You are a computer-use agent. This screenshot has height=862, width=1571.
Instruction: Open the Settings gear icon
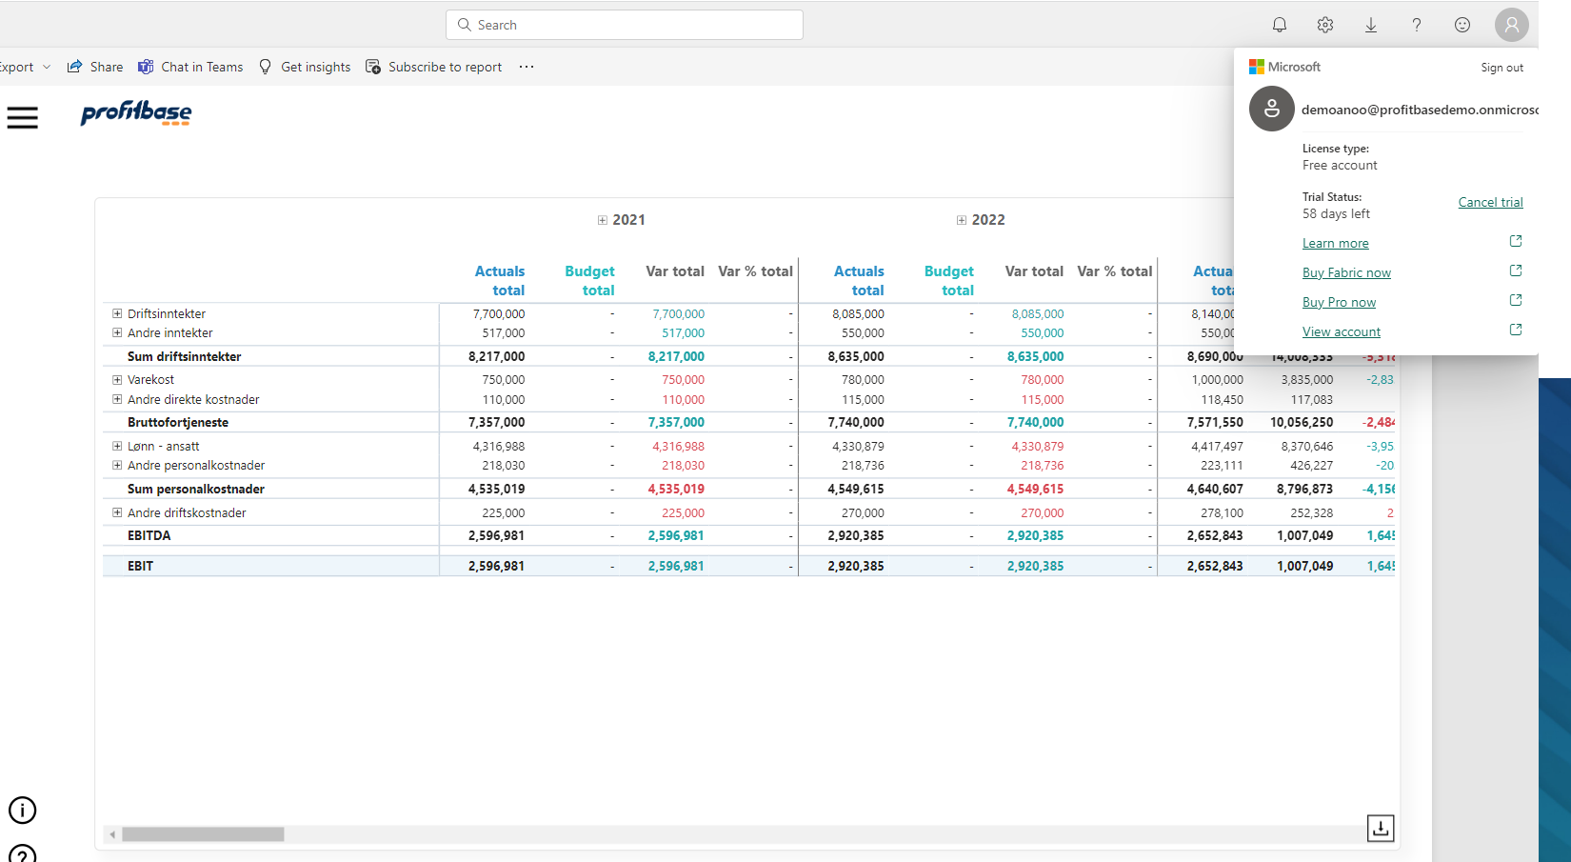[1324, 25]
